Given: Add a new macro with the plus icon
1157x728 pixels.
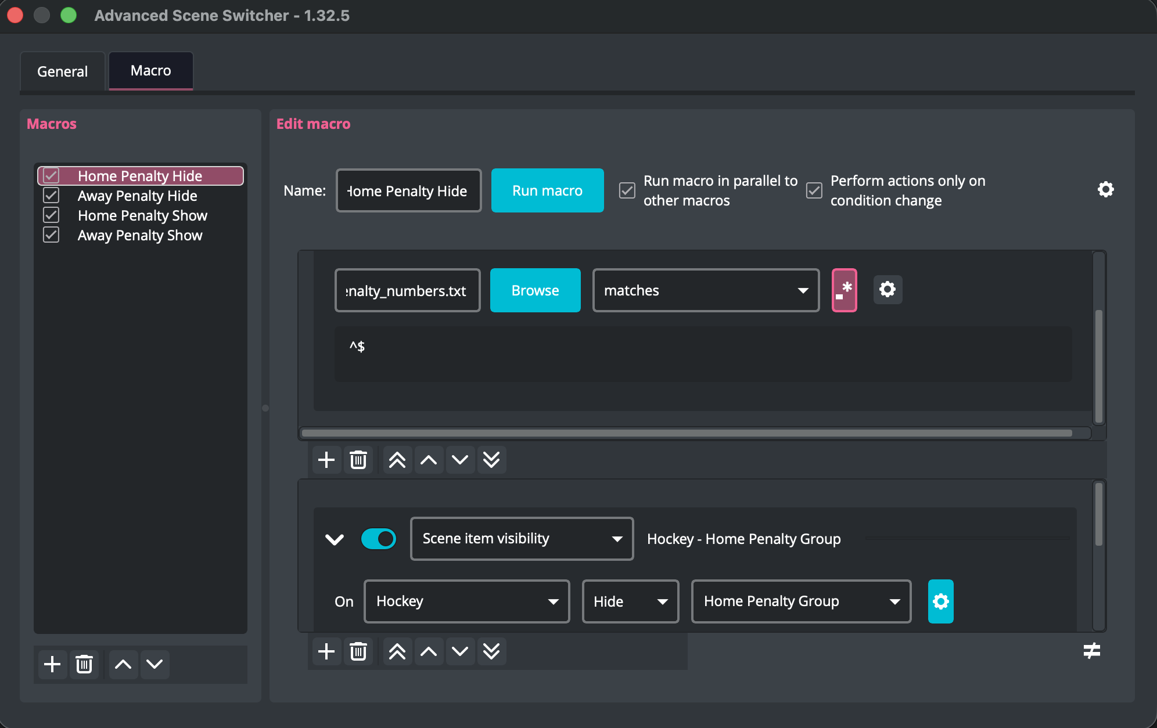Looking at the screenshot, I should point(52,664).
